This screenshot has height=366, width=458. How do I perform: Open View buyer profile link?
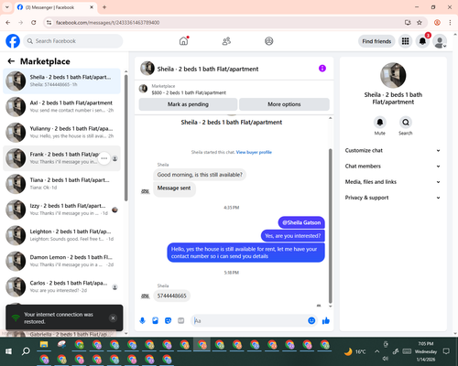click(254, 152)
